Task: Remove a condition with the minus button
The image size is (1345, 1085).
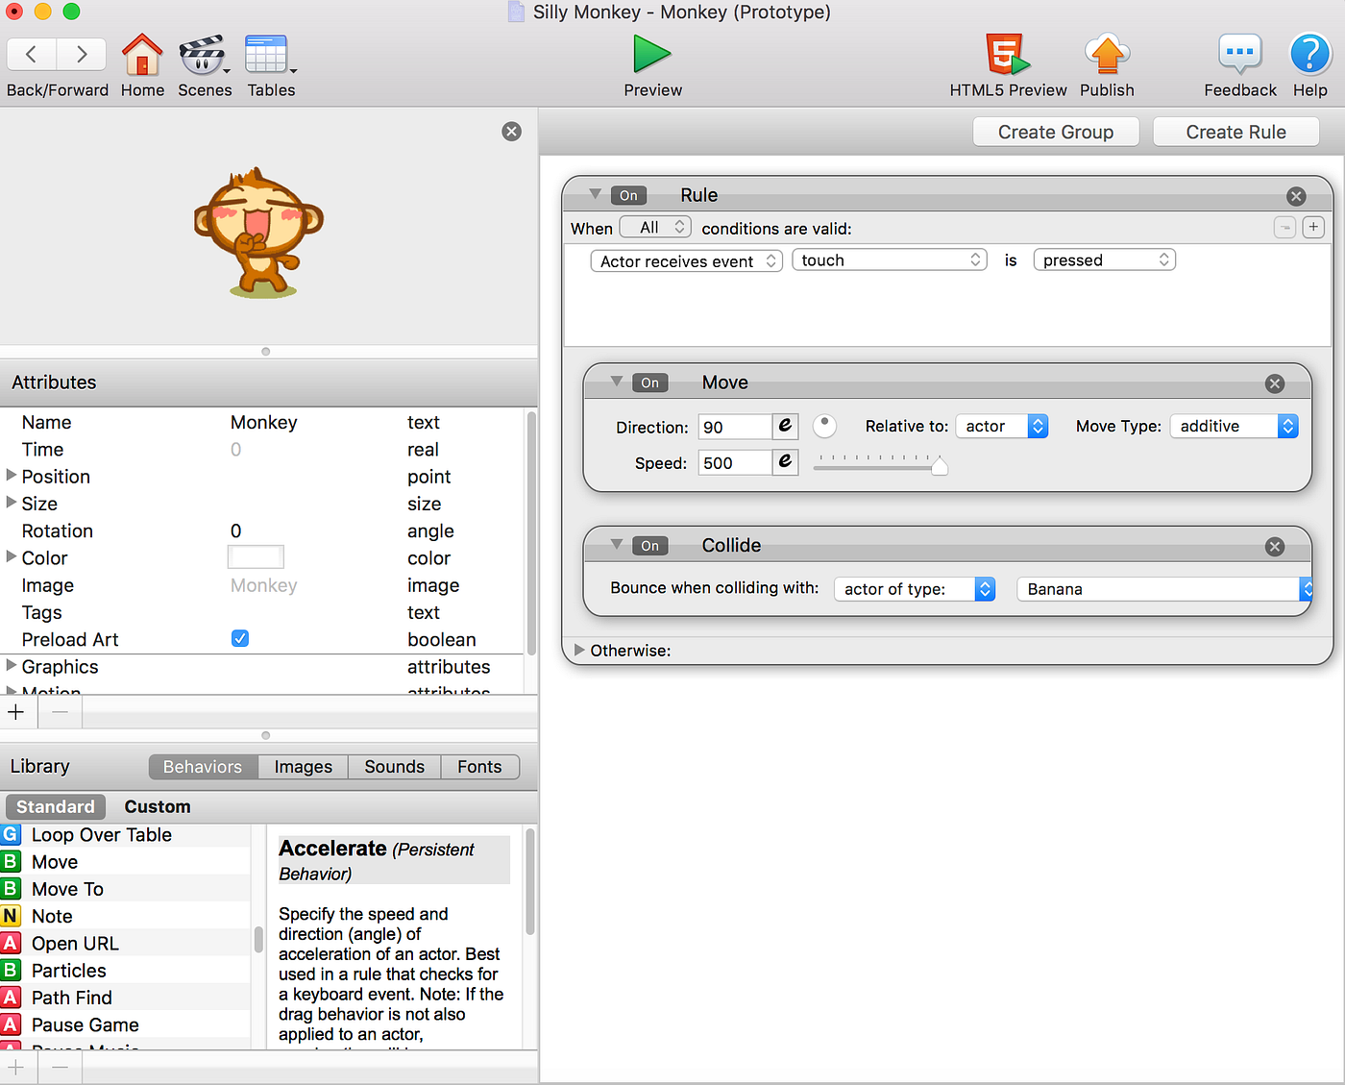Action: click(1284, 228)
